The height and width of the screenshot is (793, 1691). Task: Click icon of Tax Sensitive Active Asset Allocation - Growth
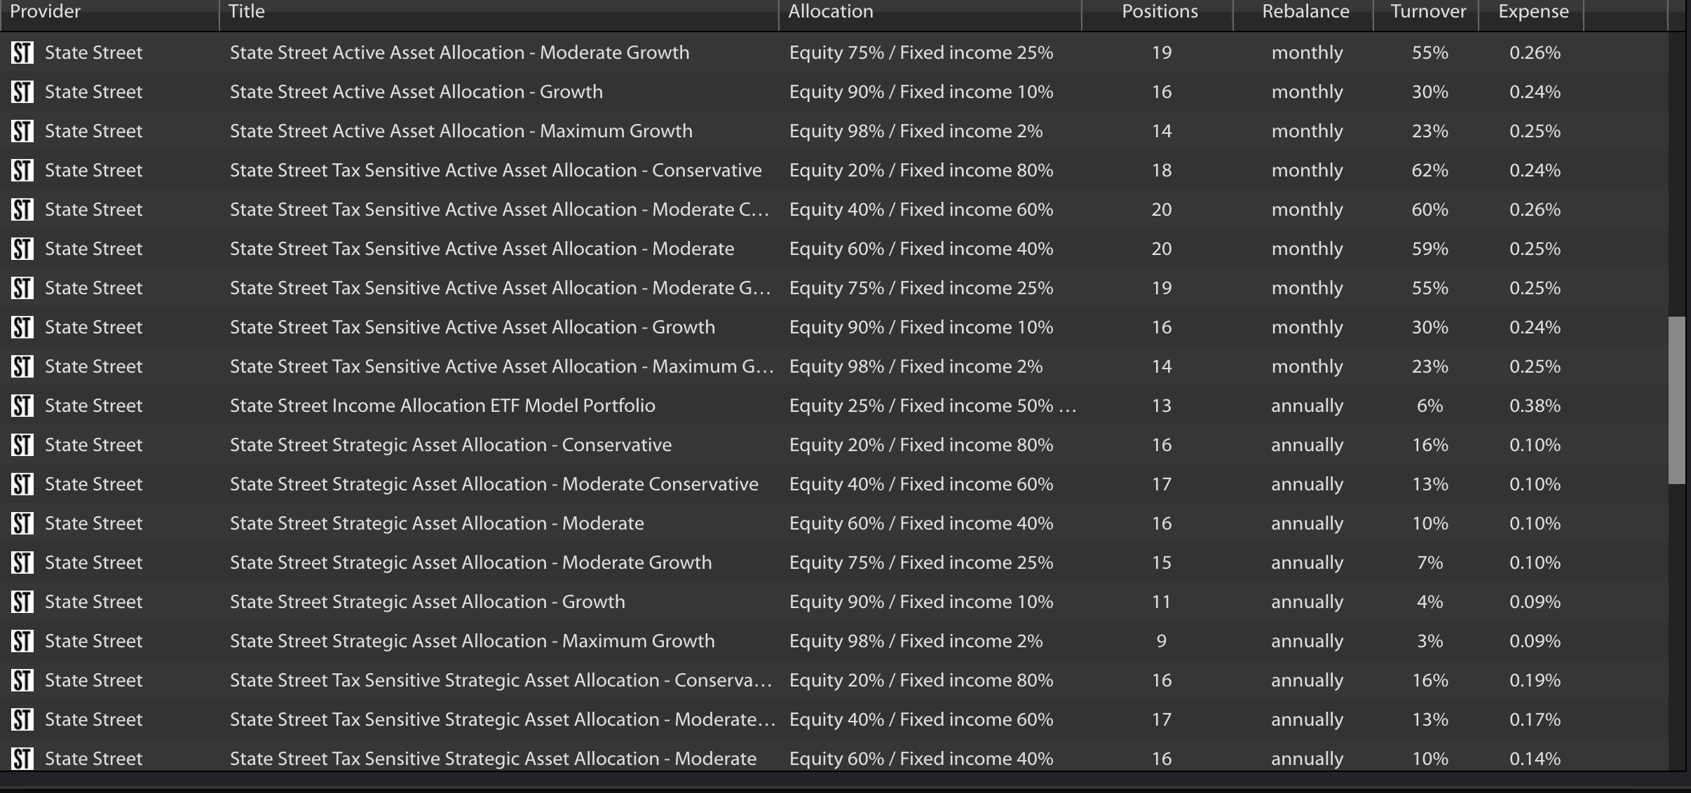point(22,327)
